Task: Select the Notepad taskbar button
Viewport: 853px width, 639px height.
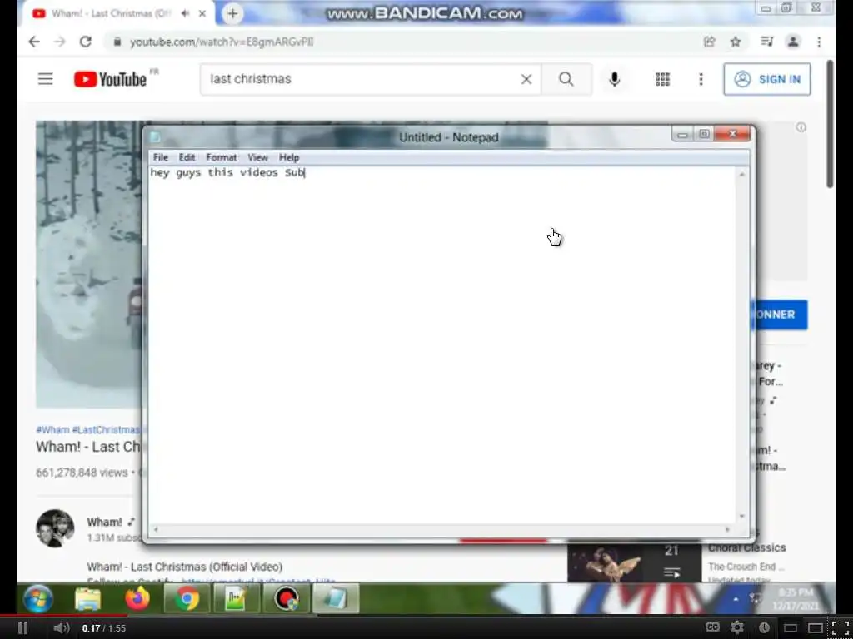Action: (336, 598)
